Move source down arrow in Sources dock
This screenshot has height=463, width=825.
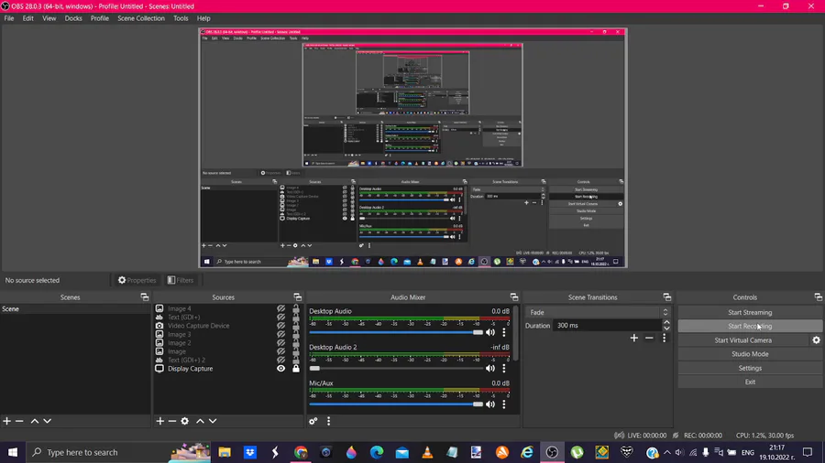213,421
